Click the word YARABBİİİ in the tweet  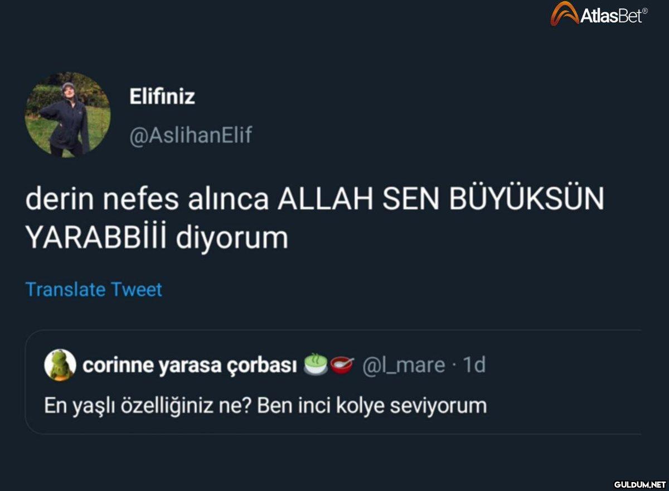pyautogui.click(x=96, y=239)
